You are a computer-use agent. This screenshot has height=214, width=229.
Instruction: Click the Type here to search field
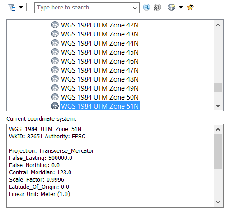coord(84,8)
